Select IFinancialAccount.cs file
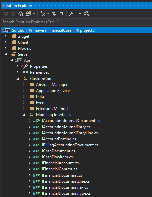 point(60,163)
